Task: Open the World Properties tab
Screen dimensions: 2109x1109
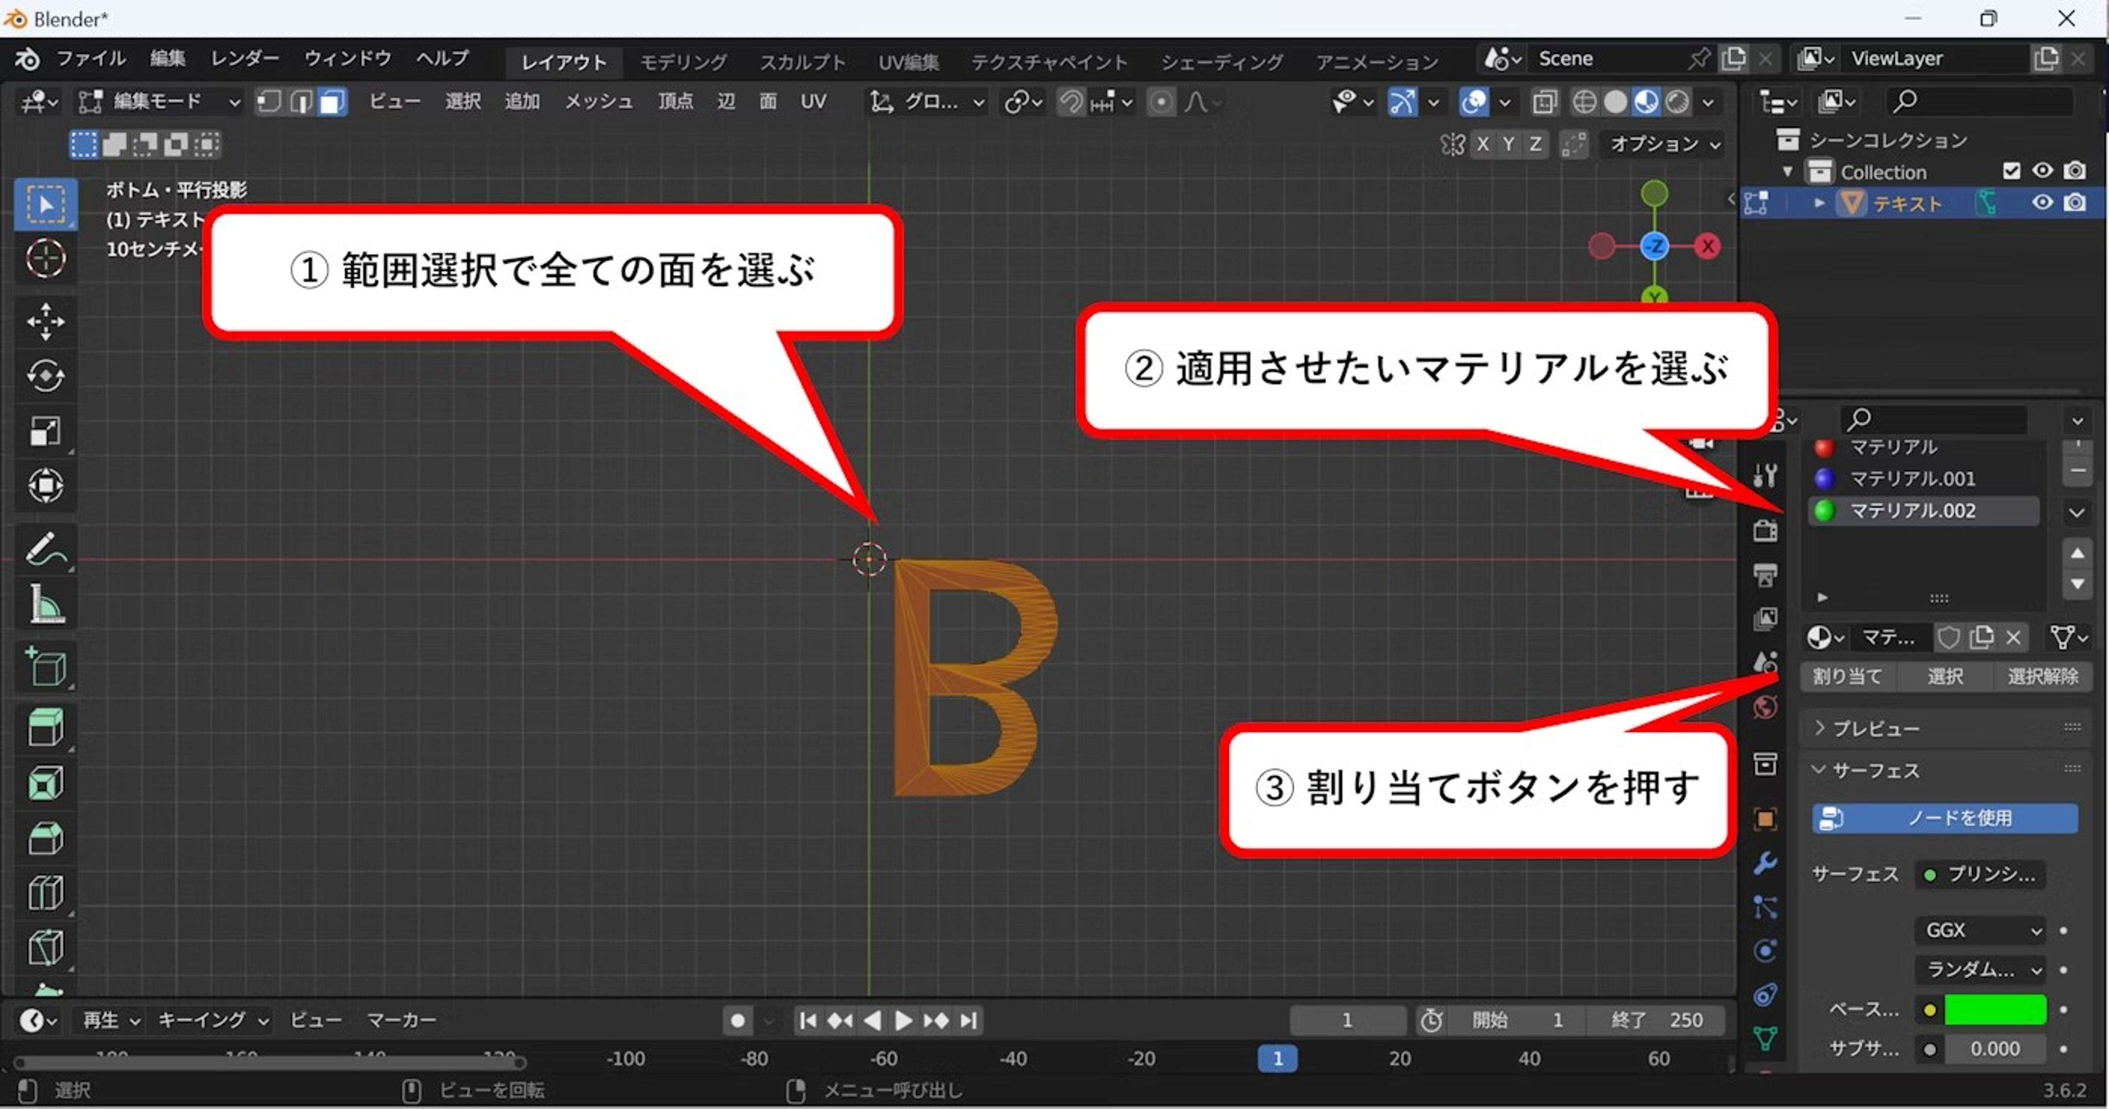Action: (x=1766, y=707)
